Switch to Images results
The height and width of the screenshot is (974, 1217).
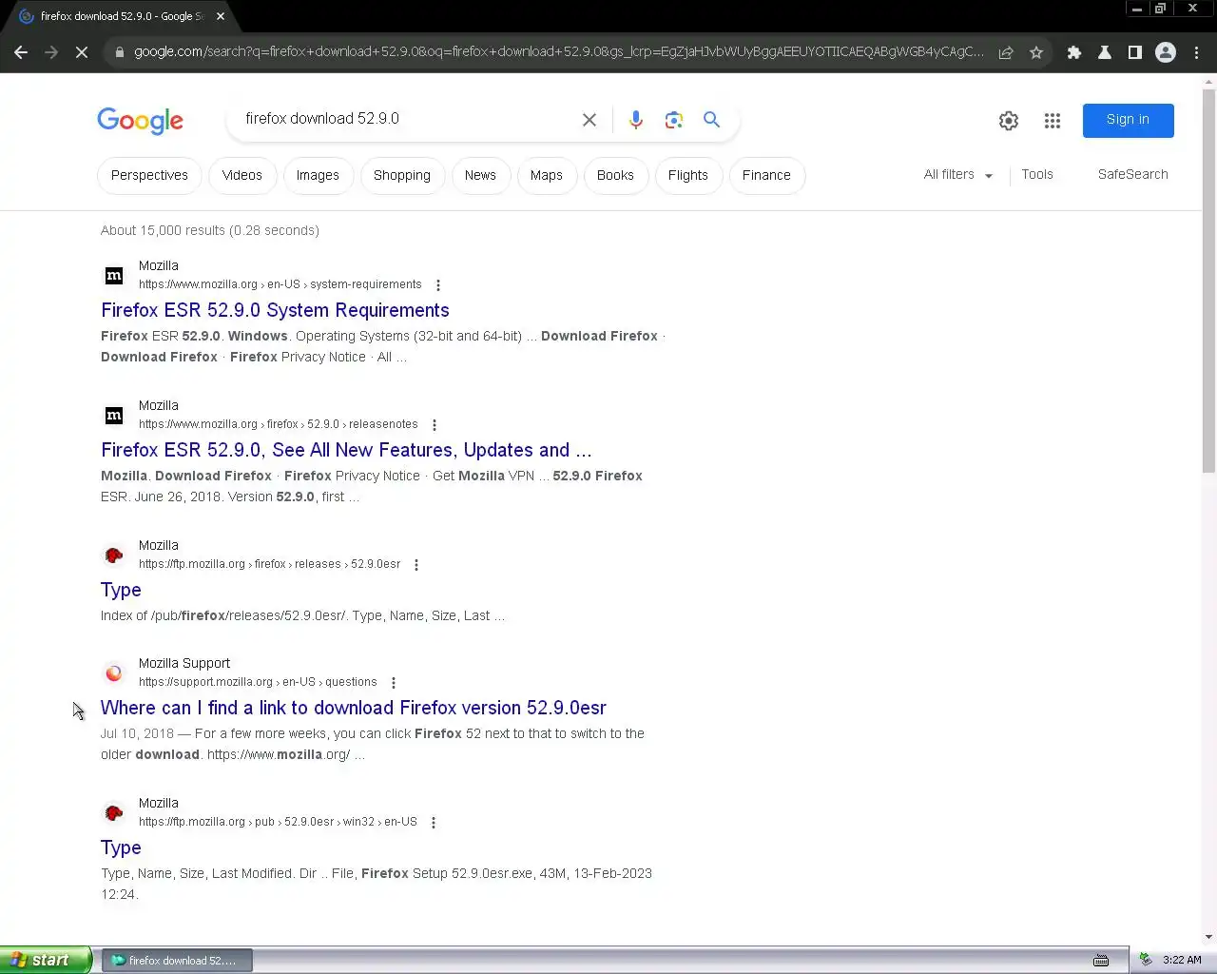(x=318, y=176)
